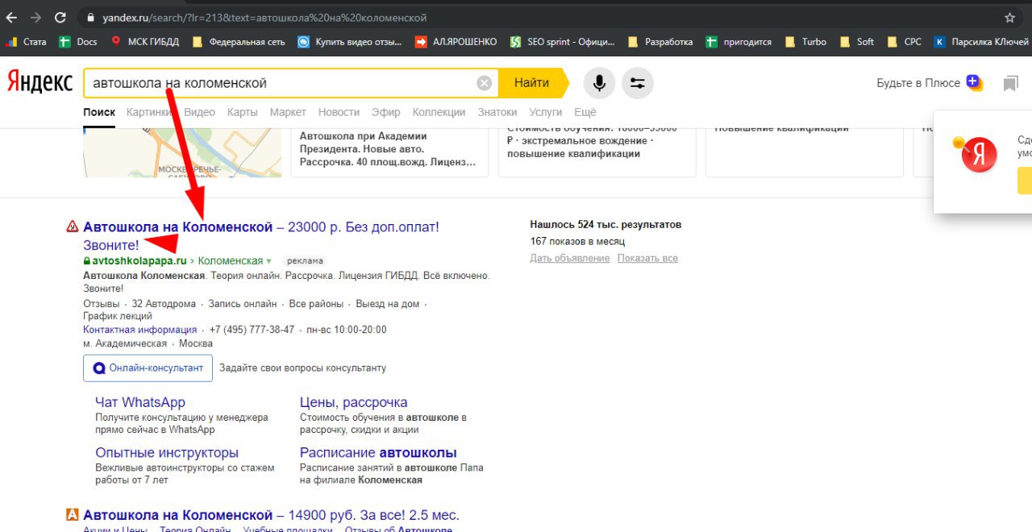This screenshot has width=1032, height=532.
Task: Open Soft bookmark folder
Action: pyautogui.click(x=856, y=42)
